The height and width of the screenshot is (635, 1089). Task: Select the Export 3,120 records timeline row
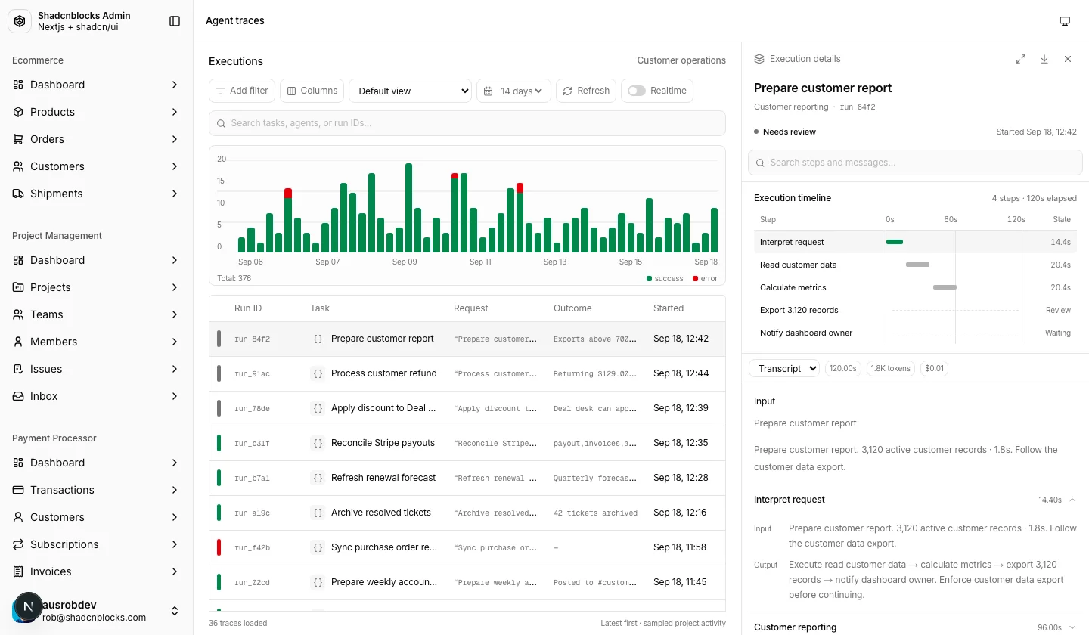(915, 310)
